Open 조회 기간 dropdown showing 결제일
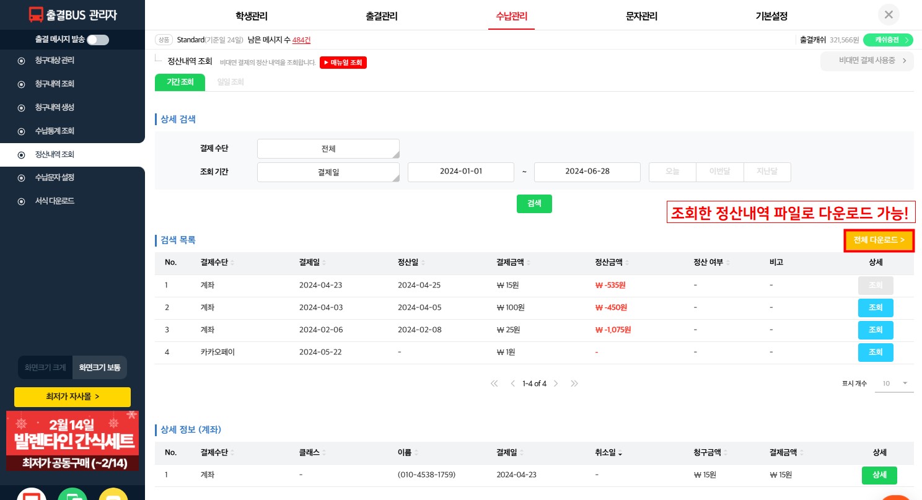This screenshot has width=922, height=500. [328, 172]
